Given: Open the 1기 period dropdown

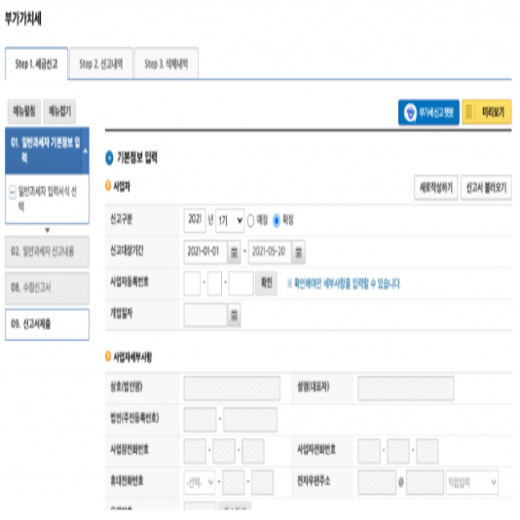Looking at the screenshot, I should pos(230,220).
